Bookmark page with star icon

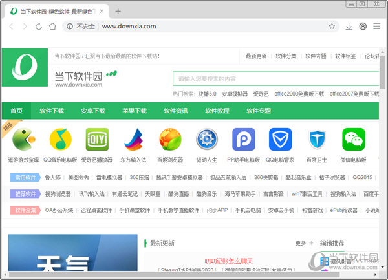point(332,27)
